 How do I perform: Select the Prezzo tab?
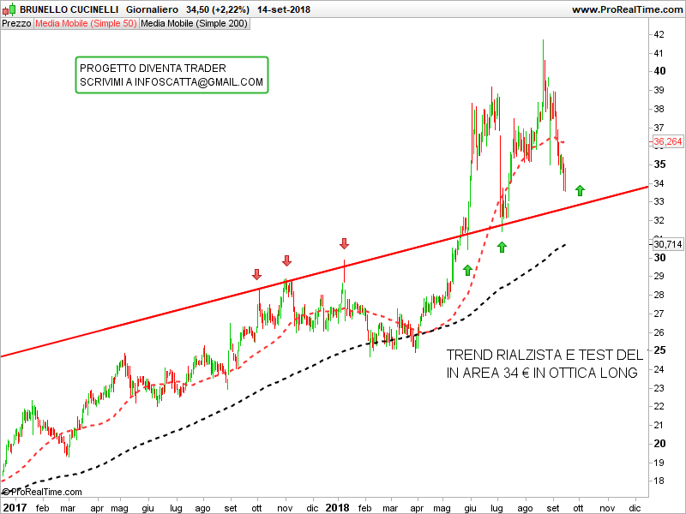16,24
